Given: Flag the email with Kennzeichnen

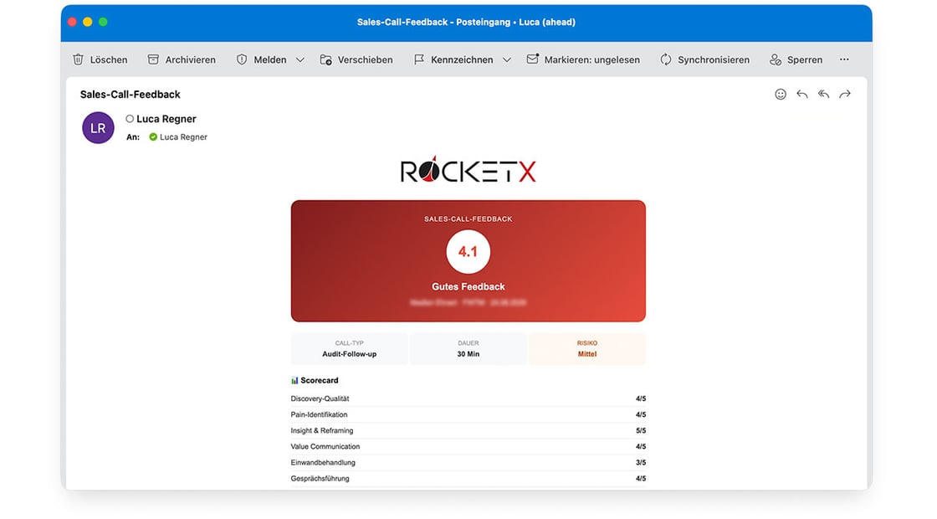Looking at the screenshot, I should (x=453, y=59).
